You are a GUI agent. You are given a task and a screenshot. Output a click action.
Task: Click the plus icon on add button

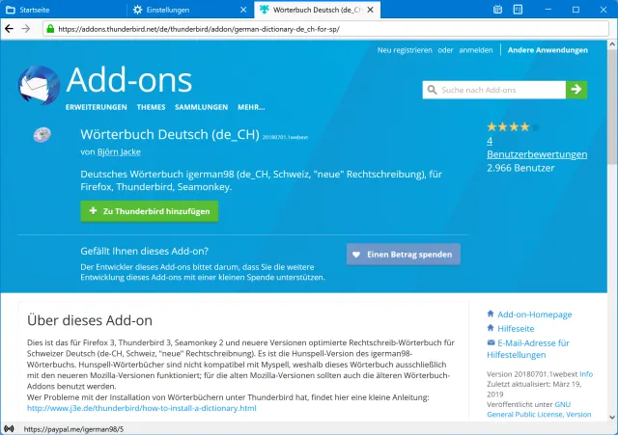[x=93, y=211]
